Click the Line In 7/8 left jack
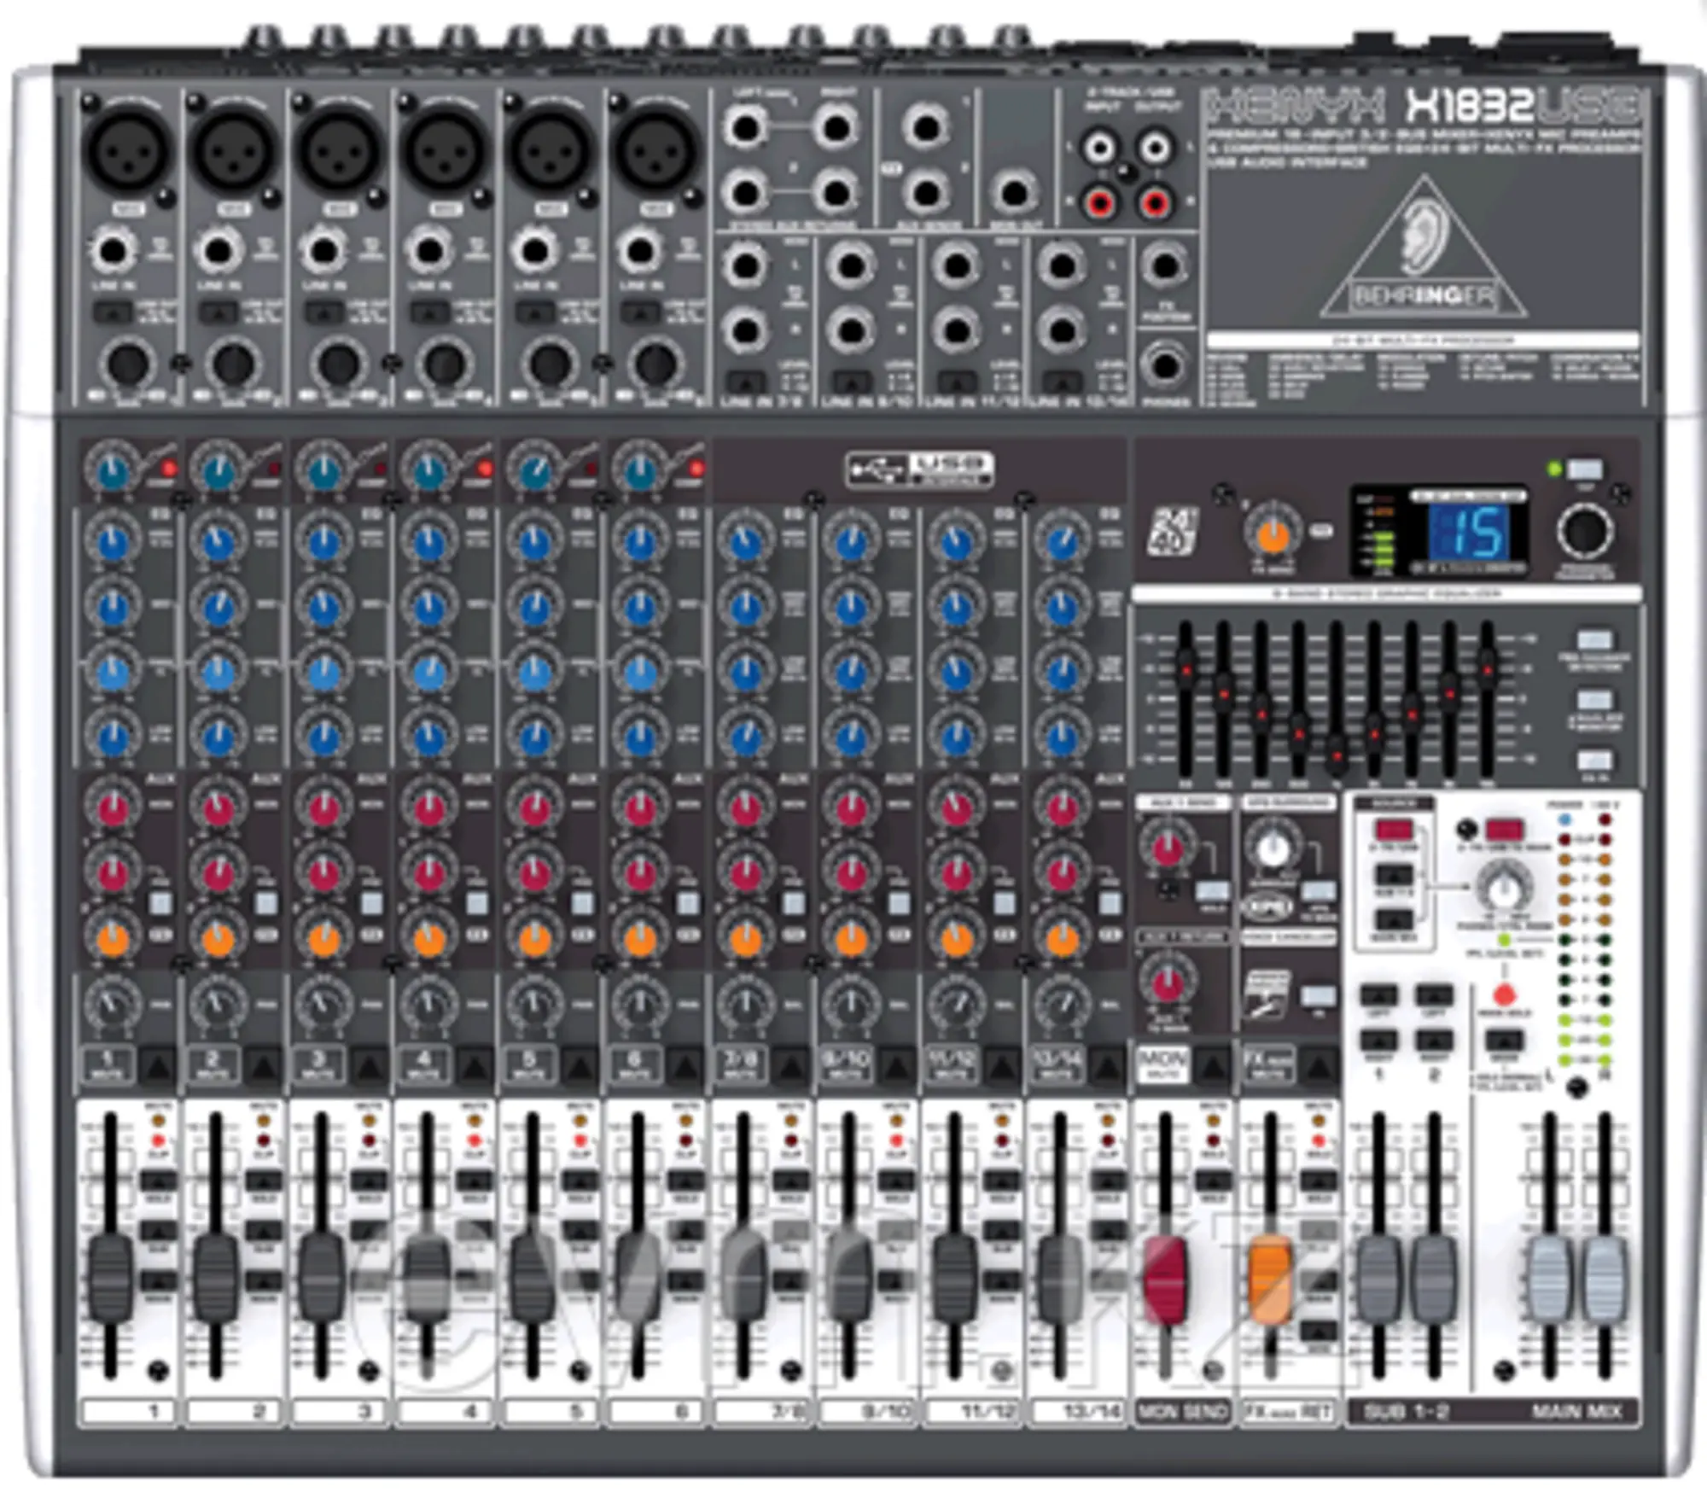This screenshot has height=1510, width=1707. (x=745, y=265)
